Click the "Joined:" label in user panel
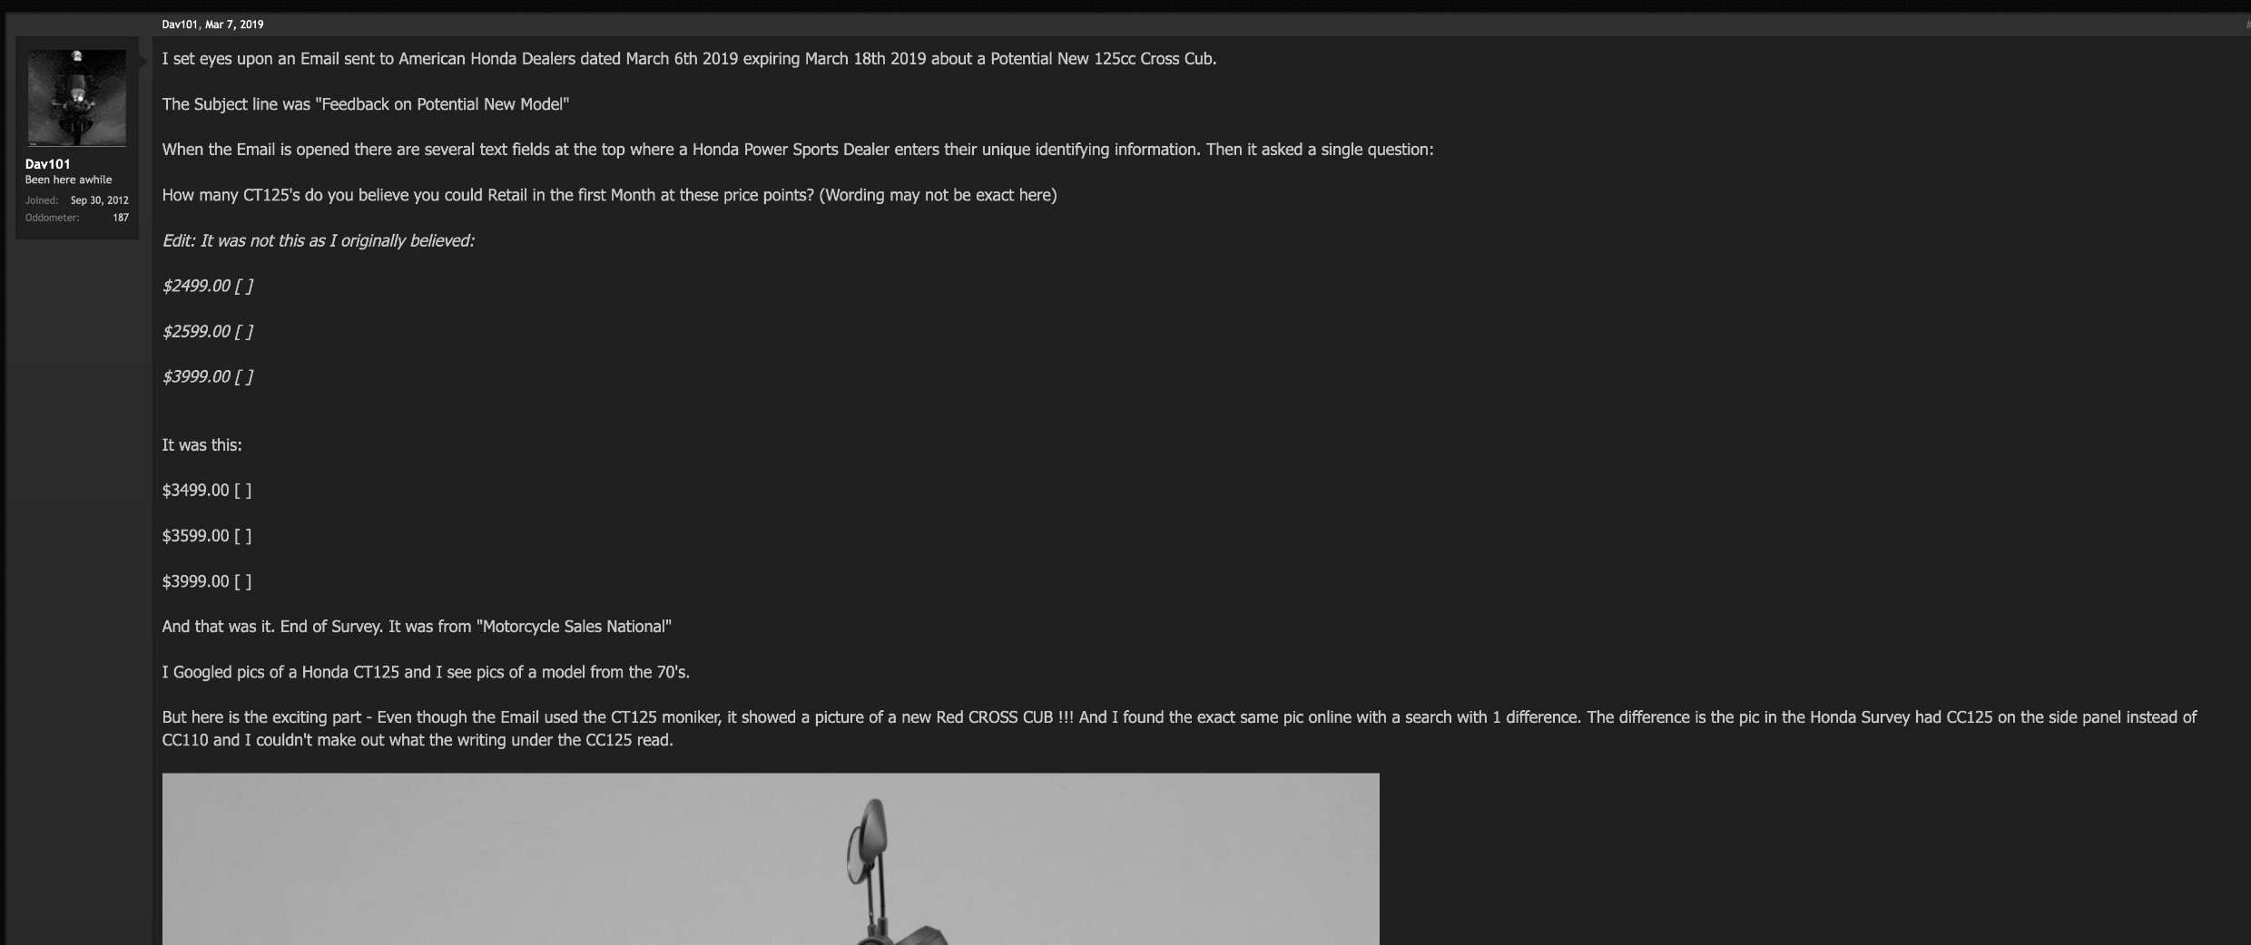This screenshot has height=945, width=2251. [x=42, y=200]
